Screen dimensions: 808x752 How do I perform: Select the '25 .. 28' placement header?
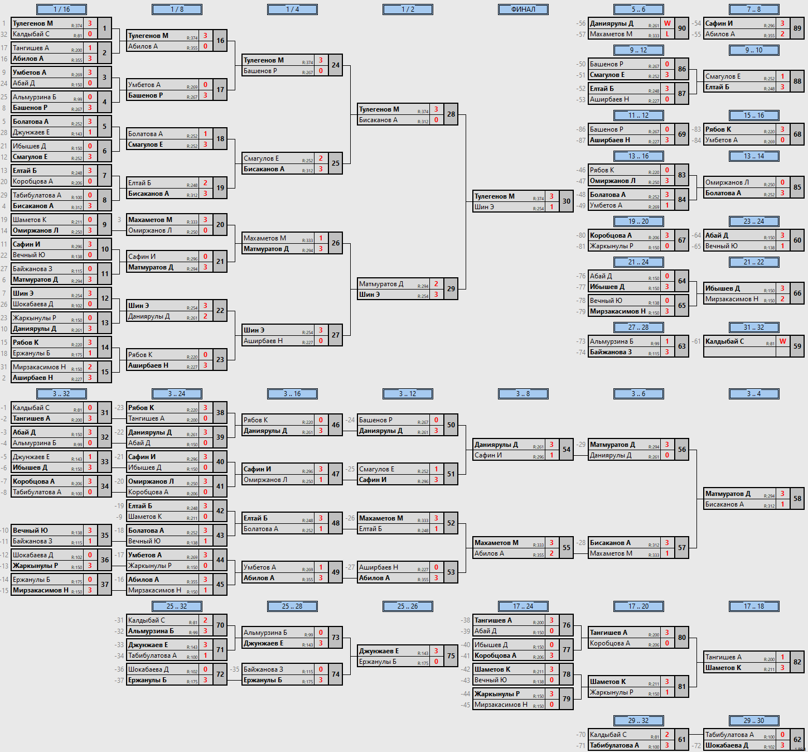(x=292, y=606)
